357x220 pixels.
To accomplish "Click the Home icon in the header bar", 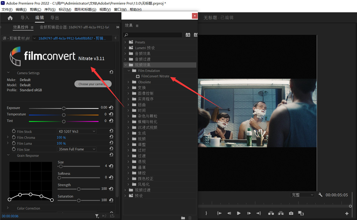I will coord(10,18).
